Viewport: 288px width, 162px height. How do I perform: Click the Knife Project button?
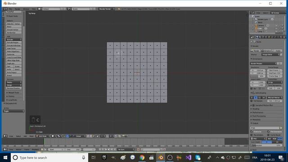(14, 72)
